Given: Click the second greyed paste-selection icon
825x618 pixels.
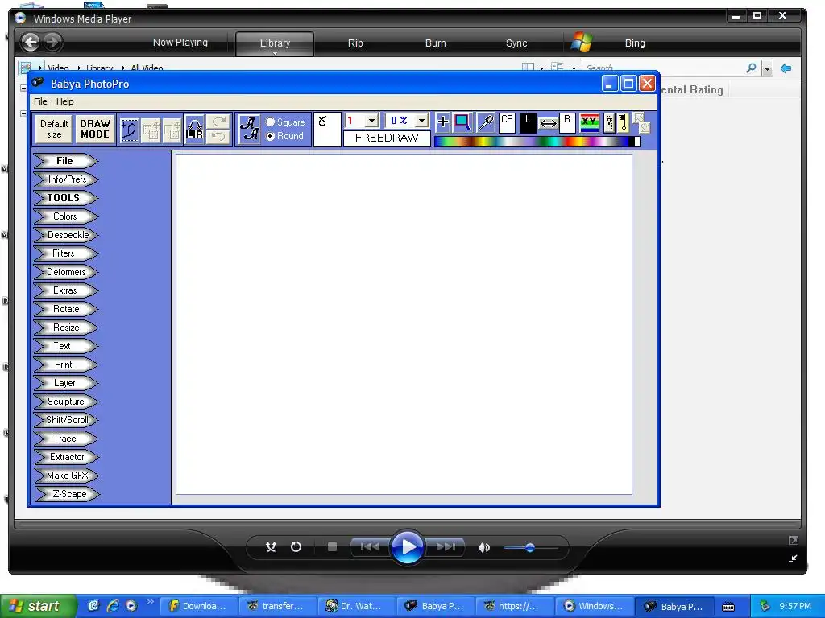Looking at the screenshot, I should [172, 130].
